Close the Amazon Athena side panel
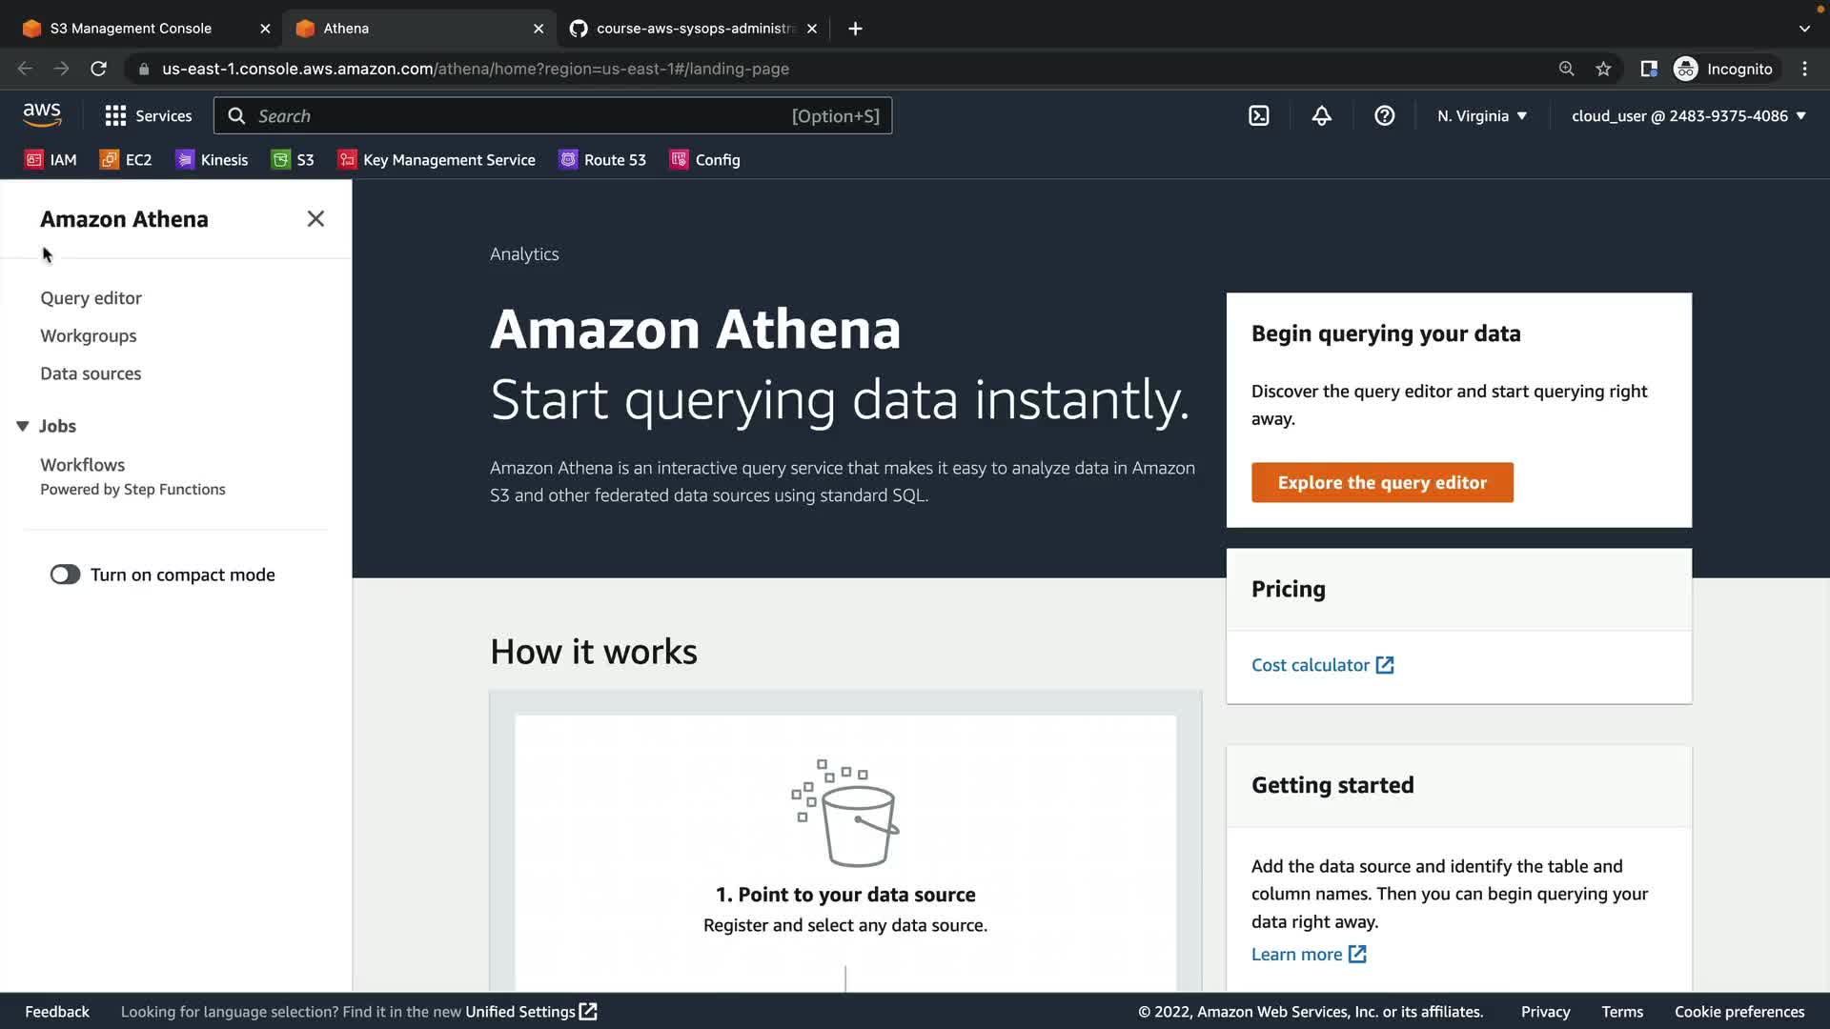The height and width of the screenshot is (1029, 1830). (315, 219)
